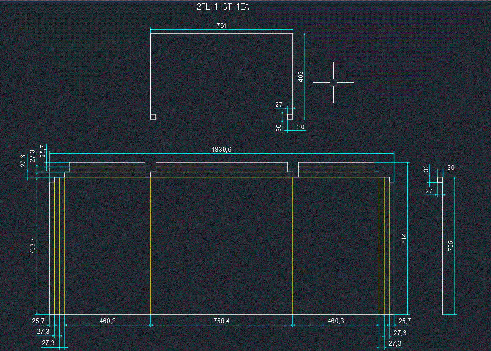
Task: Pick the 1839,6 overall width dimension
Action: pos(221,149)
